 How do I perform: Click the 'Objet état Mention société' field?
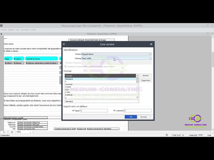[26, 118]
